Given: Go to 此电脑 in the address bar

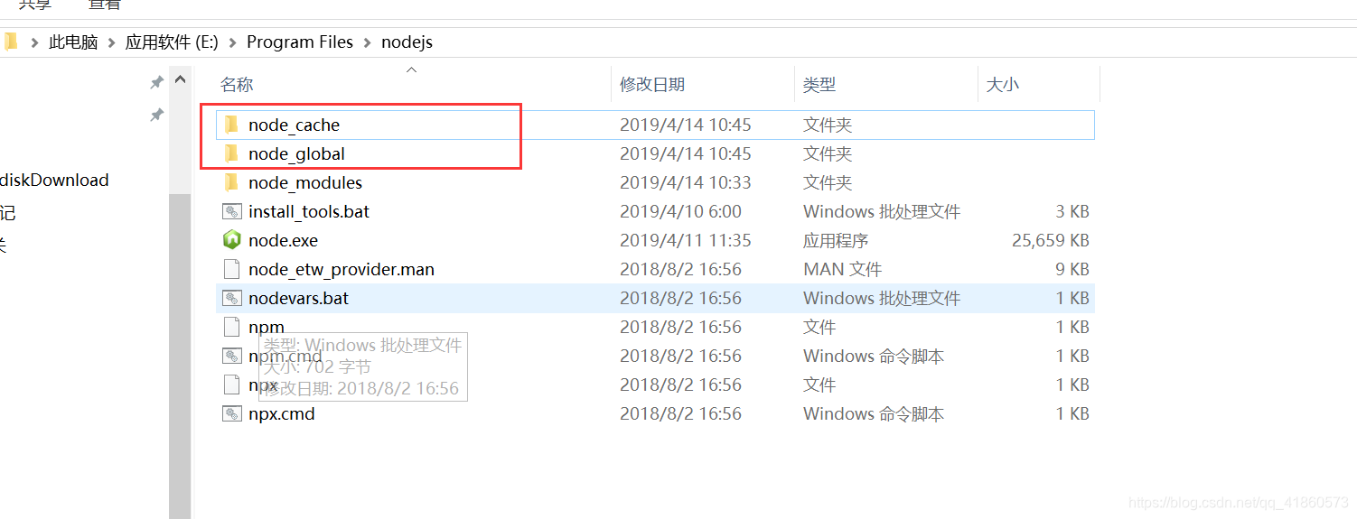Looking at the screenshot, I should [73, 42].
